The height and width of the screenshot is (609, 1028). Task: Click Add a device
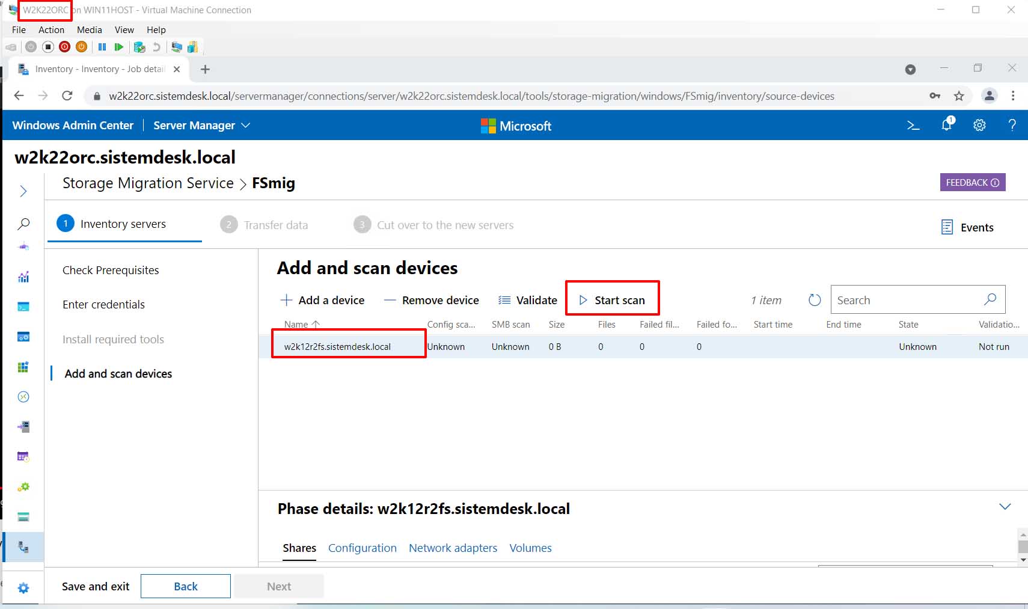322,300
